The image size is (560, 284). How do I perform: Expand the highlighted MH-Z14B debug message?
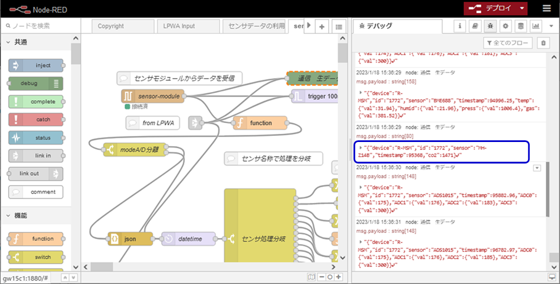(x=361, y=148)
